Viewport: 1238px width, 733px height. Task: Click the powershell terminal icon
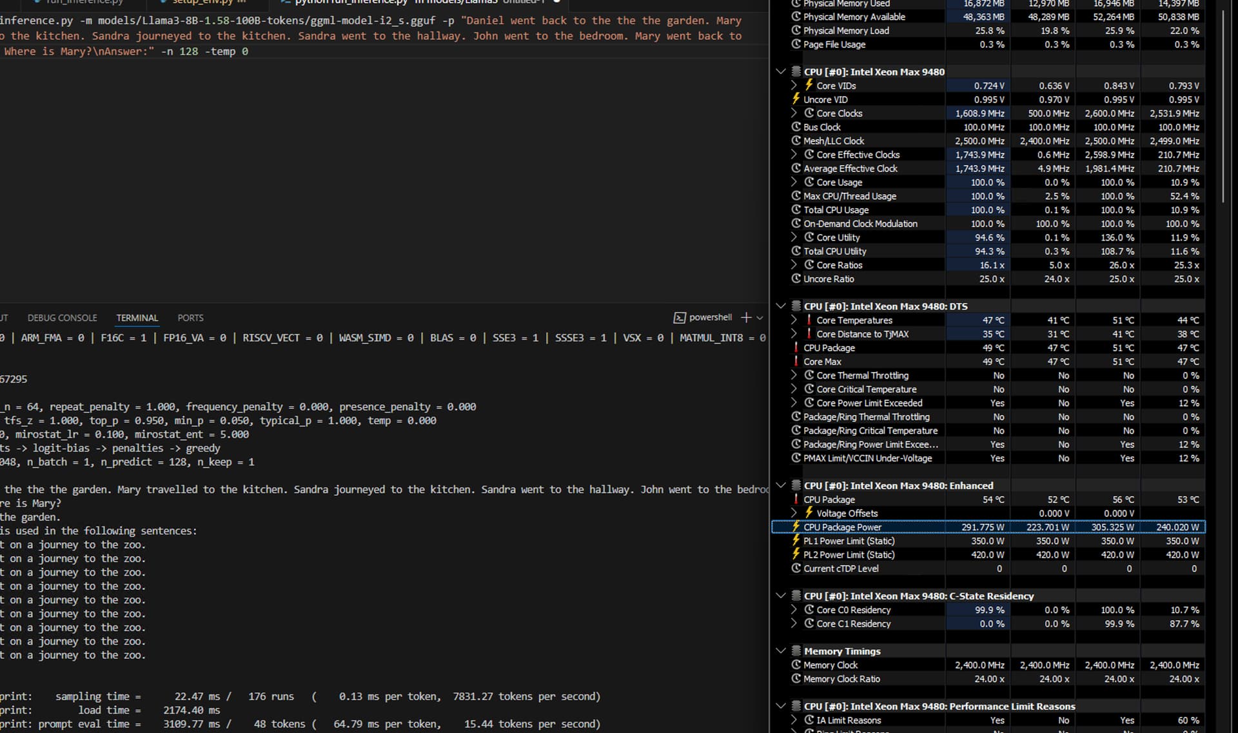[x=680, y=317]
